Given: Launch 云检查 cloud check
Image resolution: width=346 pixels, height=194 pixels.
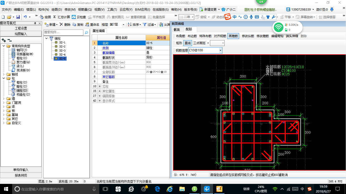Looking at the screenshot, I should [x=79, y=17].
